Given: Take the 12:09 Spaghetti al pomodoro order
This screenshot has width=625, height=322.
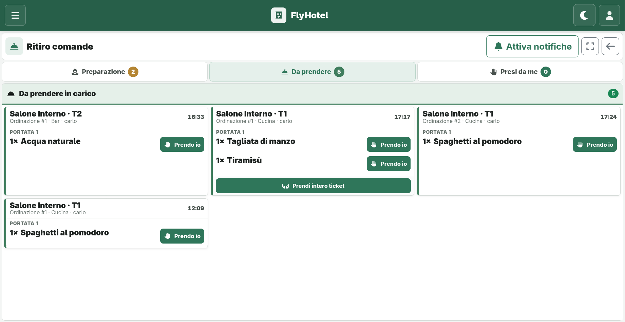Looking at the screenshot, I should pyautogui.click(x=182, y=236).
